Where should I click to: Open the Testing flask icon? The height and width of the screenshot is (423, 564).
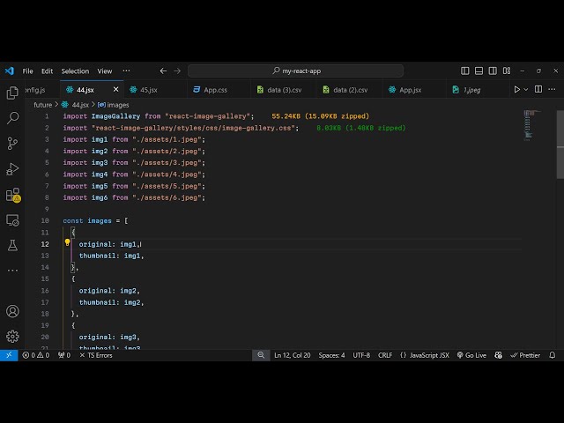tap(12, 245)
